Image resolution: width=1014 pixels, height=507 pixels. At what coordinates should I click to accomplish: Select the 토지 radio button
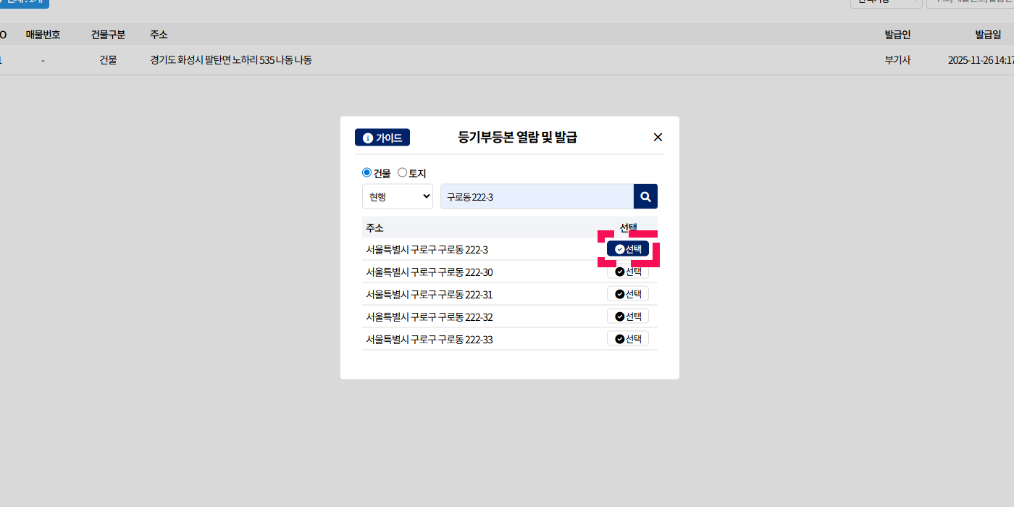[x=403, y=172]
